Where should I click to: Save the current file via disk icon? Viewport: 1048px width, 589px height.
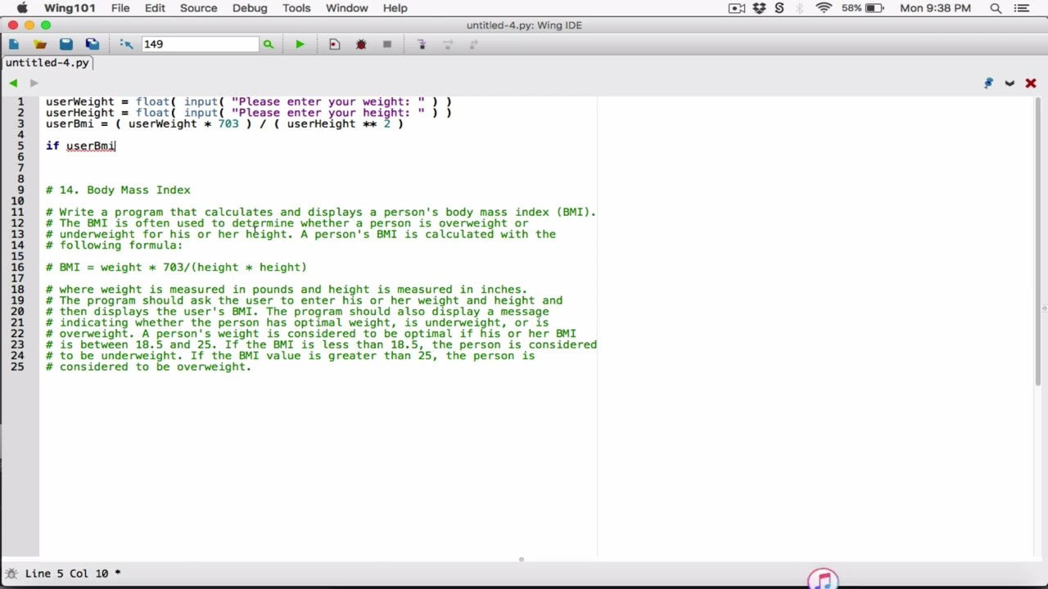pyautogui.click(x=66, y=44)
